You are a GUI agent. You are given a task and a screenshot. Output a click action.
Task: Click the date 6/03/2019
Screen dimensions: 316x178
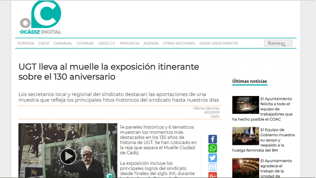[212, 112]
